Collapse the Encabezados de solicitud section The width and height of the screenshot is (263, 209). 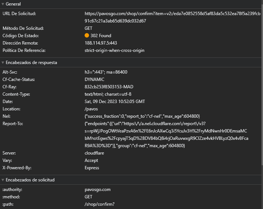3,180
